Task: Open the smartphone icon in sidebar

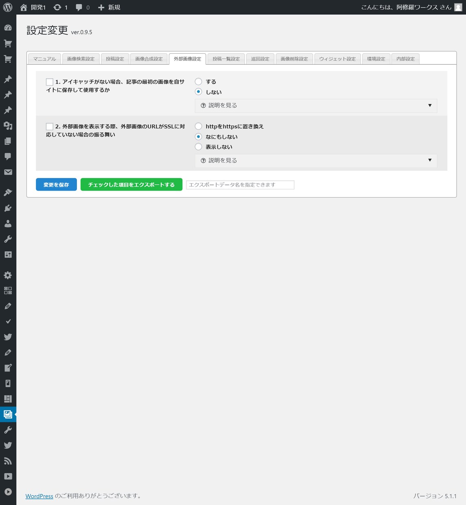Action: coord(8,383)
